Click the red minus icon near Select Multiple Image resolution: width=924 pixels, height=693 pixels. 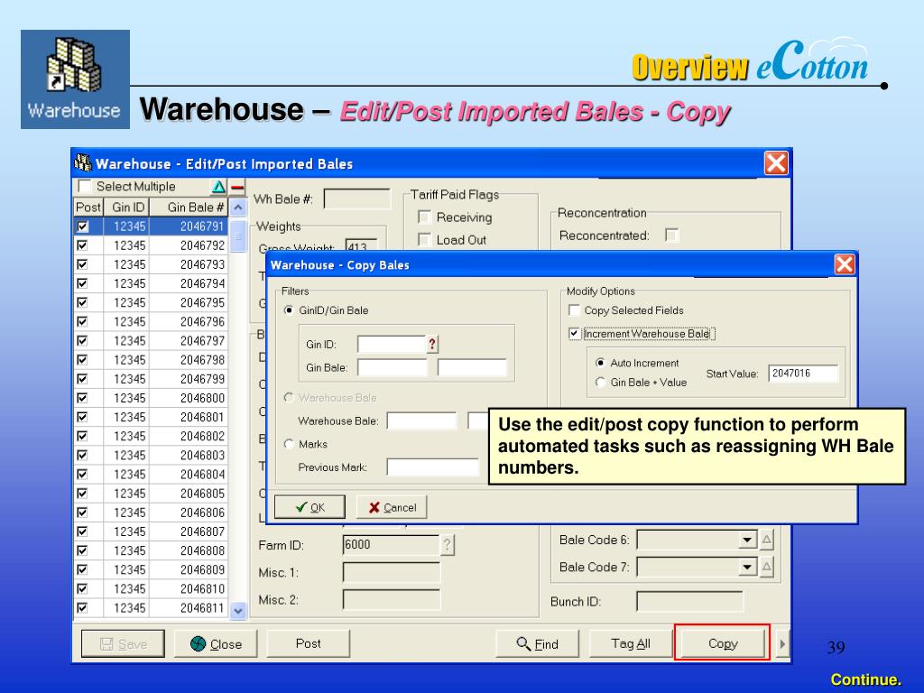click(x=237, y=187)
